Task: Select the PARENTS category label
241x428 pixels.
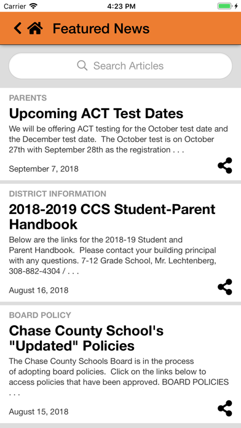Action: pos(28,98)
